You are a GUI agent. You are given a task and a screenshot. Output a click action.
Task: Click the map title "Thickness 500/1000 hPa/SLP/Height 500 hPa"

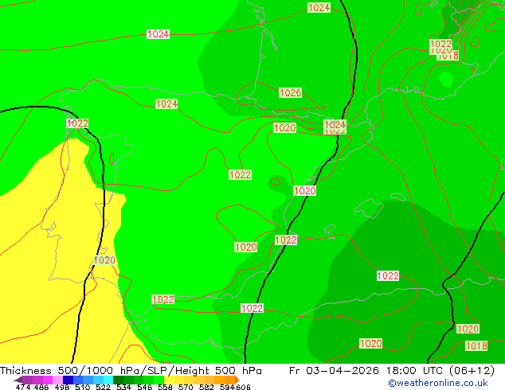click(131, 371)
